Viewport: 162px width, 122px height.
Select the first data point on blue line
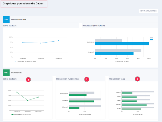pos(23,43)
